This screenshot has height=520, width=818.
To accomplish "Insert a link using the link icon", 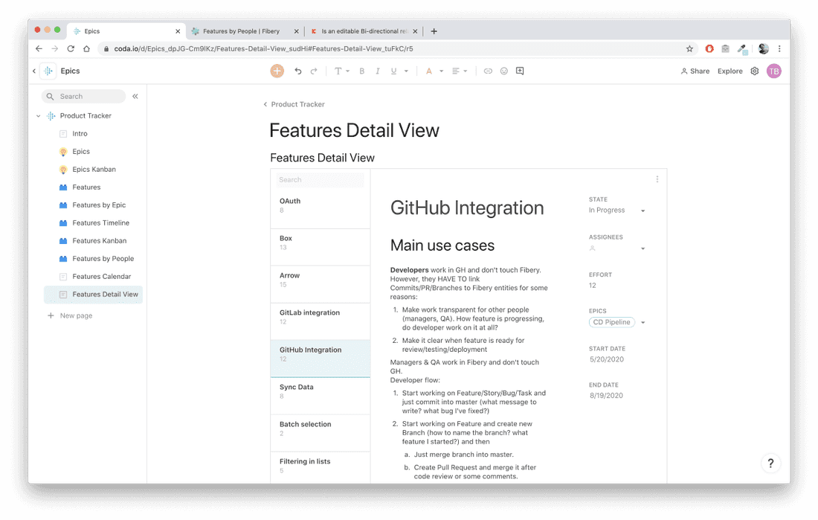I will 488,71.
